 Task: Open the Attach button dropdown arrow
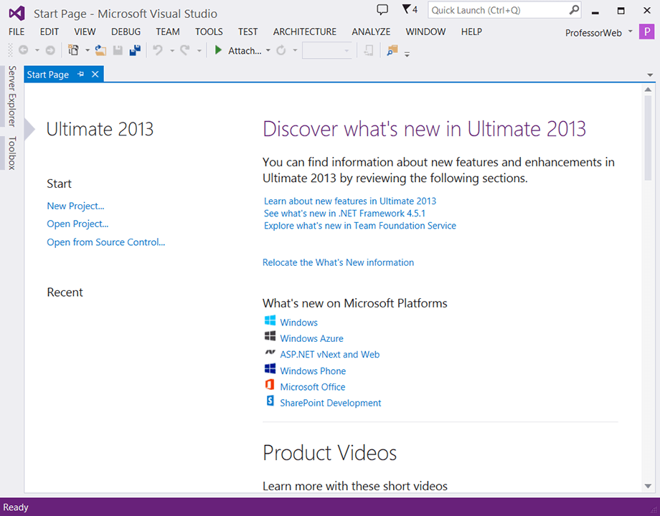(268, 50)
